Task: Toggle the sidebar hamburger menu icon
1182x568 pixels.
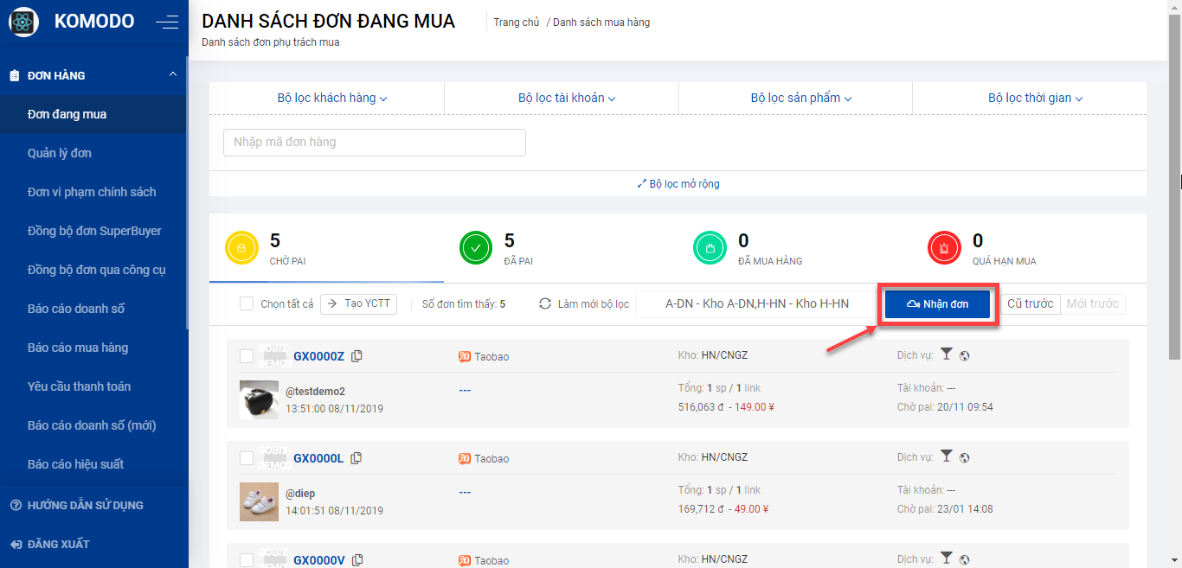Action: coord(167,22)
